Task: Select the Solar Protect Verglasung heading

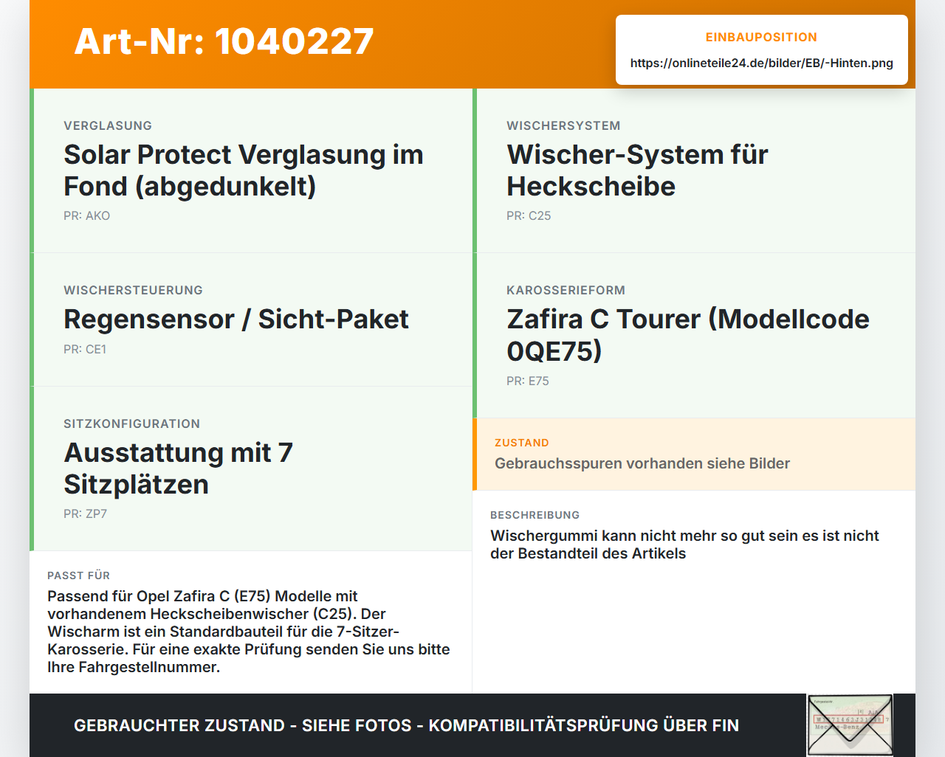Action: point(244,170)
